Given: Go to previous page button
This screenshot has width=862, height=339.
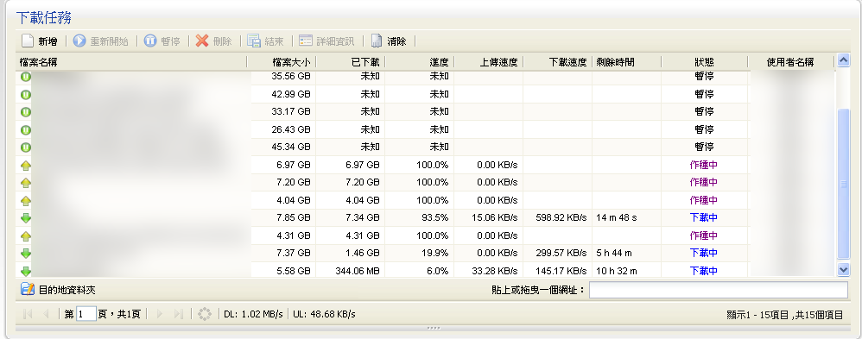Looking at the screenshot, I should tap(46, 314).
